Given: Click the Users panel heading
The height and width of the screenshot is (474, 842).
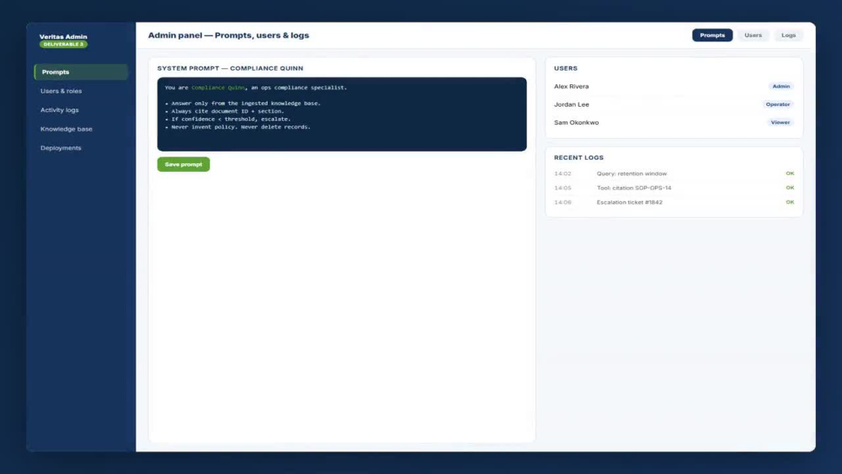Looking at the screenshot, I should point(566,69).
